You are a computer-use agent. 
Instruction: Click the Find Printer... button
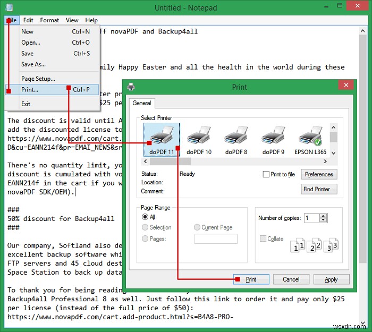tap(319, 189)
